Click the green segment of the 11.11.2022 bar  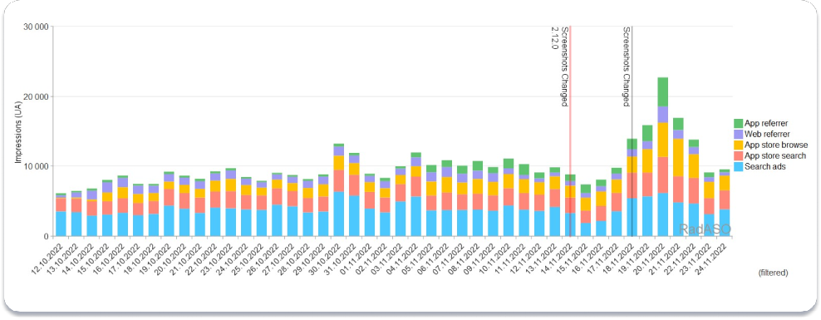pos(524,170)
